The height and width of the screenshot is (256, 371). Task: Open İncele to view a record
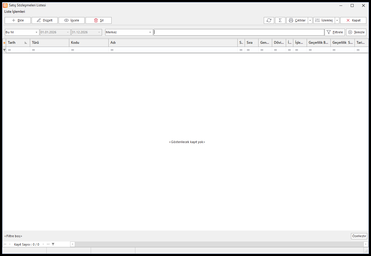coord(72,20)
